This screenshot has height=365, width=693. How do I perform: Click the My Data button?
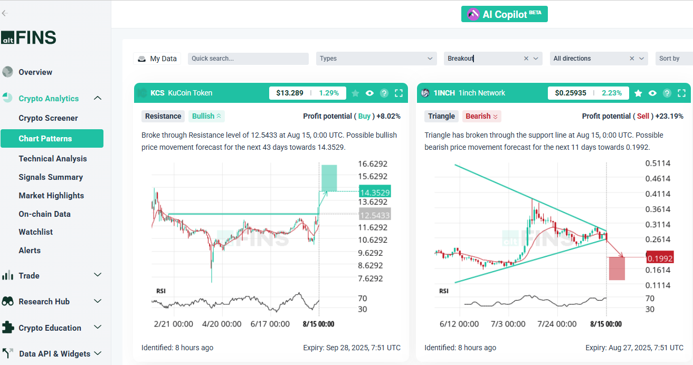click(x=157, y=59)
